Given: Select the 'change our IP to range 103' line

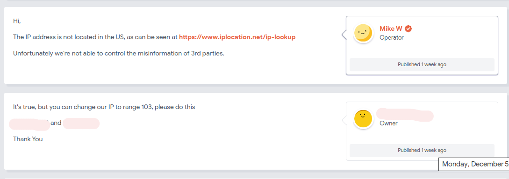Looking at the screenshot, I should [104, 107].
